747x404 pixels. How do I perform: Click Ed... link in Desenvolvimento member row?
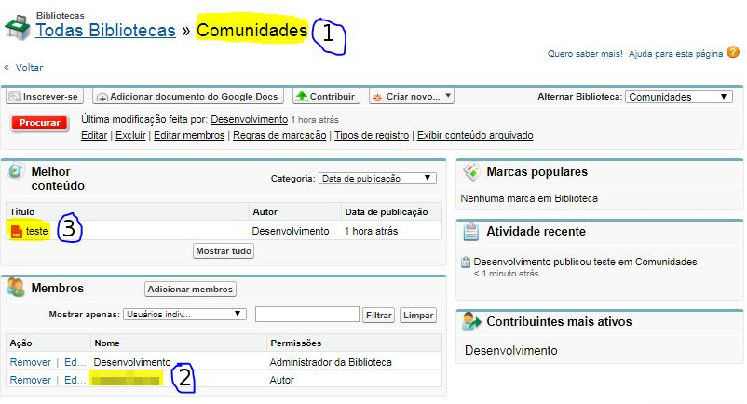pyautogui.click(x=75, y=363)
